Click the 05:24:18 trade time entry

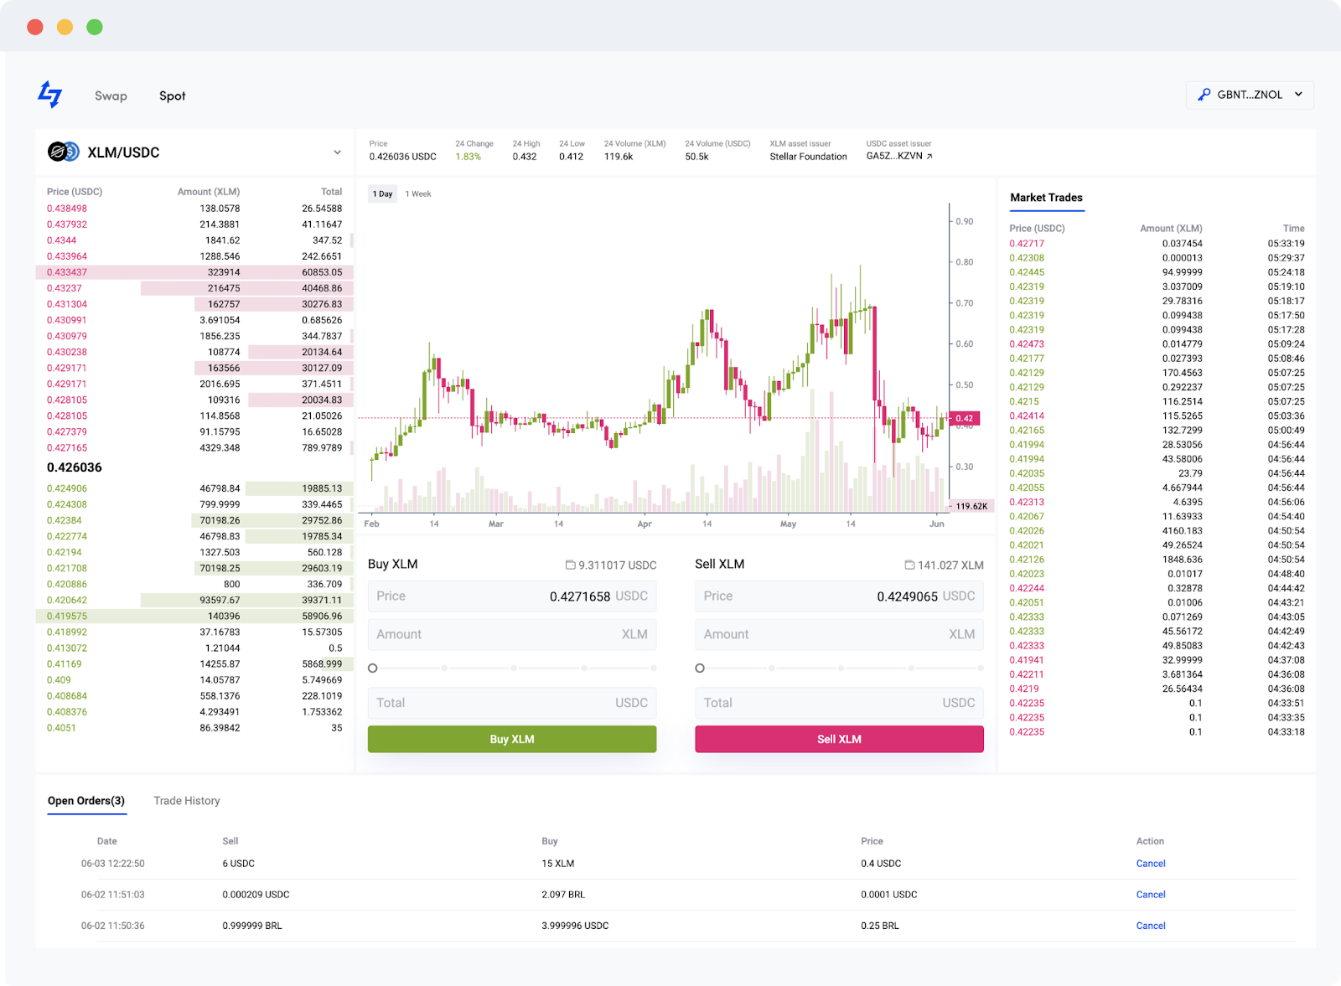1286,272
